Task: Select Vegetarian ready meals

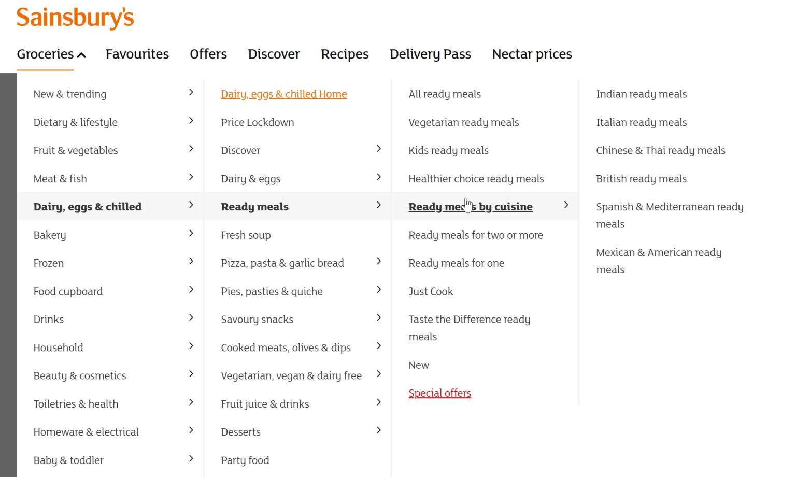Action: 463,122
